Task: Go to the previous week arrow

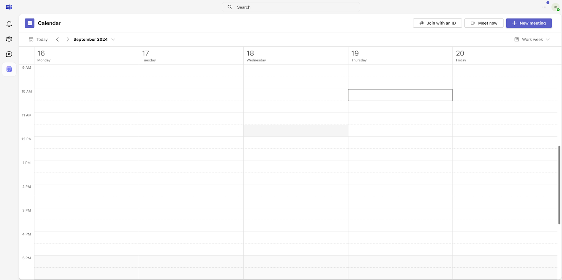Action: 58,39
